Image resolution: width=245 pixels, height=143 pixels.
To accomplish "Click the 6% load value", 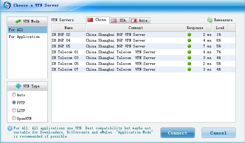I will [219, 40].
